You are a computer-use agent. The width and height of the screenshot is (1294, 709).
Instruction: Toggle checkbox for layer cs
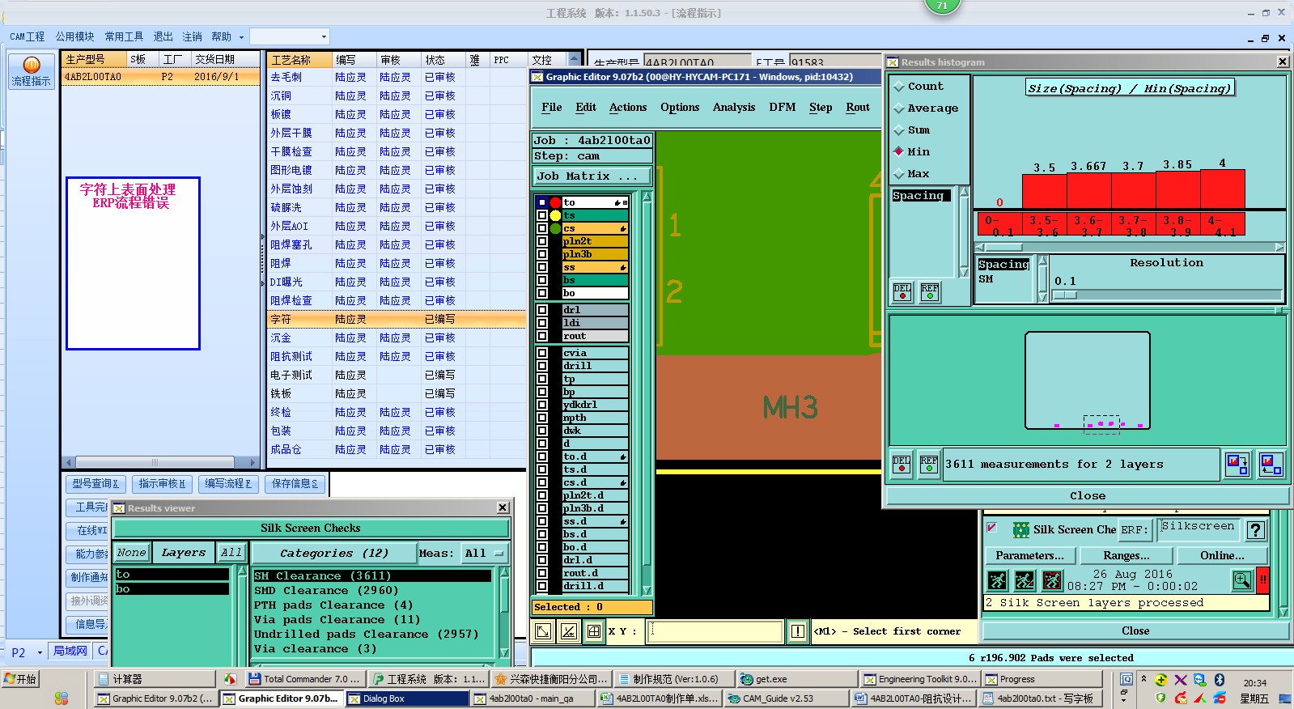click(x=542, y=228)
